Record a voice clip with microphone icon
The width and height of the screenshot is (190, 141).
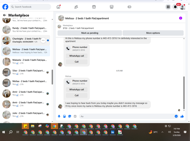pos(59,116)
